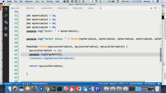Switch to the index.html tab
Screen dimensions: 166x93
(30, 8)
